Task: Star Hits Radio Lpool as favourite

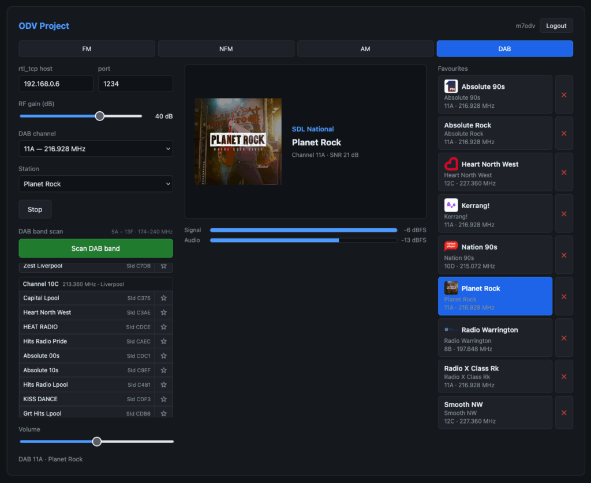Action: pos(163,385)
